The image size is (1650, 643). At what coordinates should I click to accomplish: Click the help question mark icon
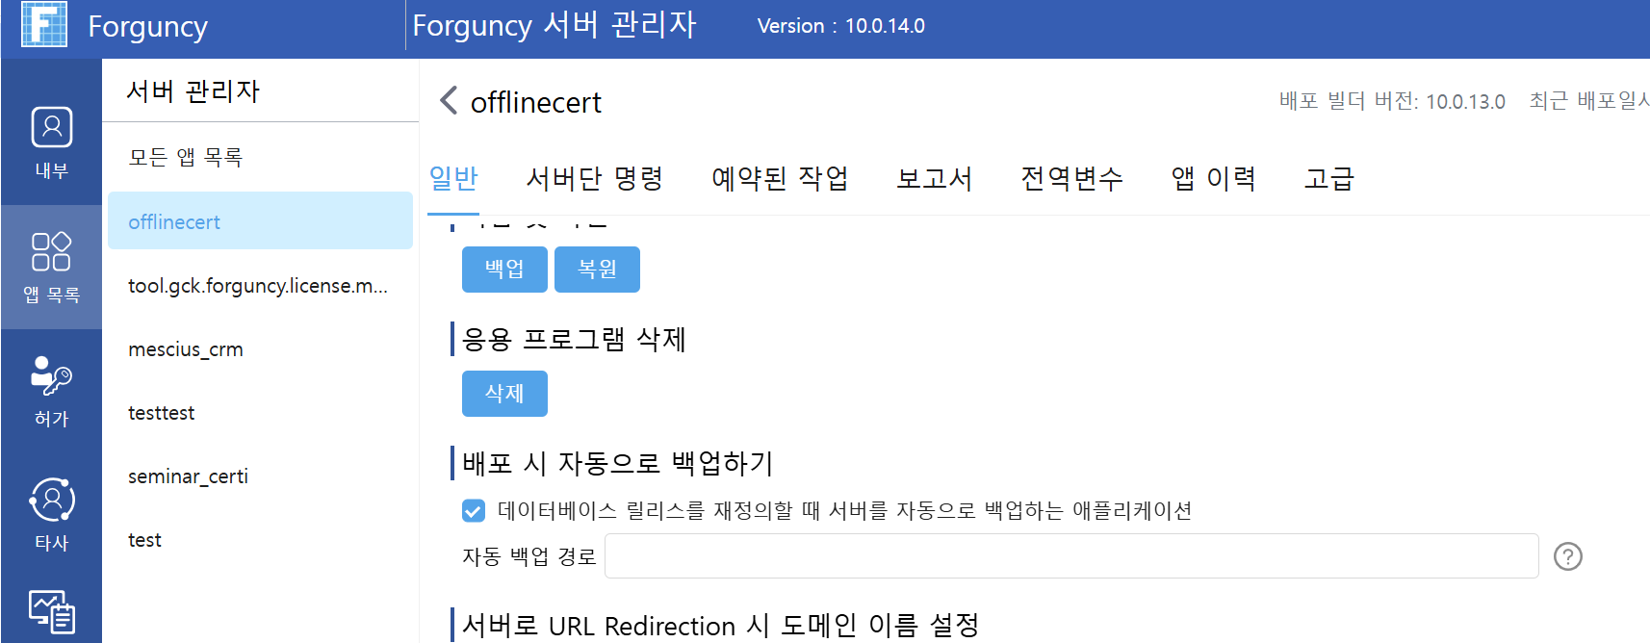pyautogui.click(x=1568, y=556)
